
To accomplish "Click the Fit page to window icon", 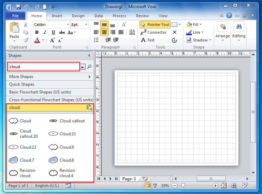I will [224, 186].
